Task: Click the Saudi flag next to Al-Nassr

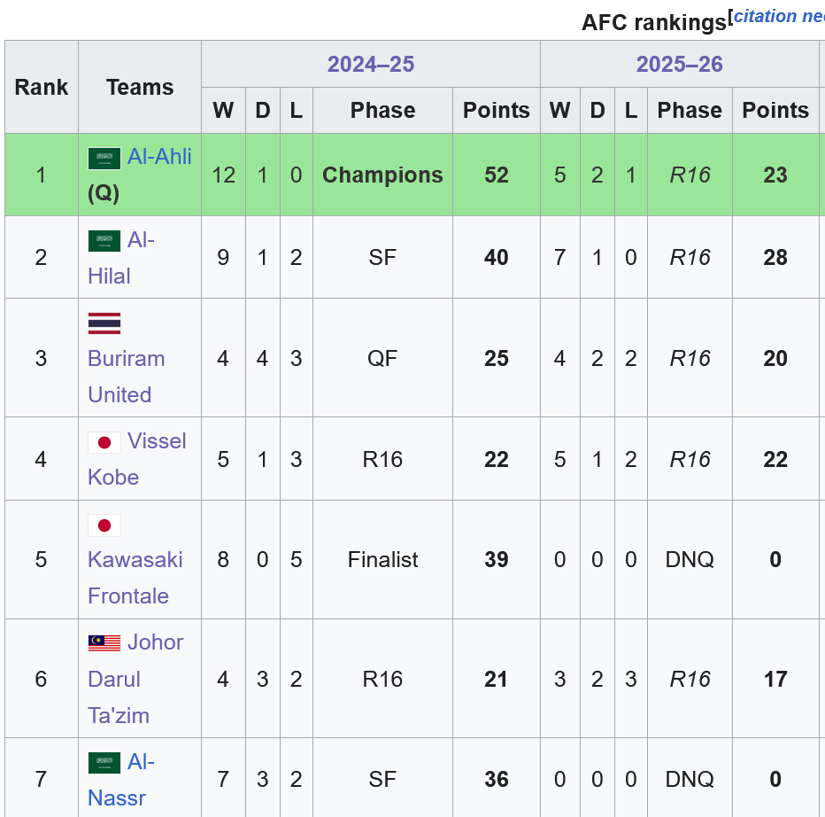Action: 104,763
